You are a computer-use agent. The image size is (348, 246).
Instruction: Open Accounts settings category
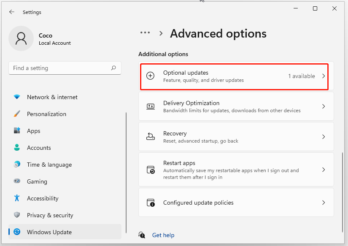pyautogui.click(x=65, y=148)
